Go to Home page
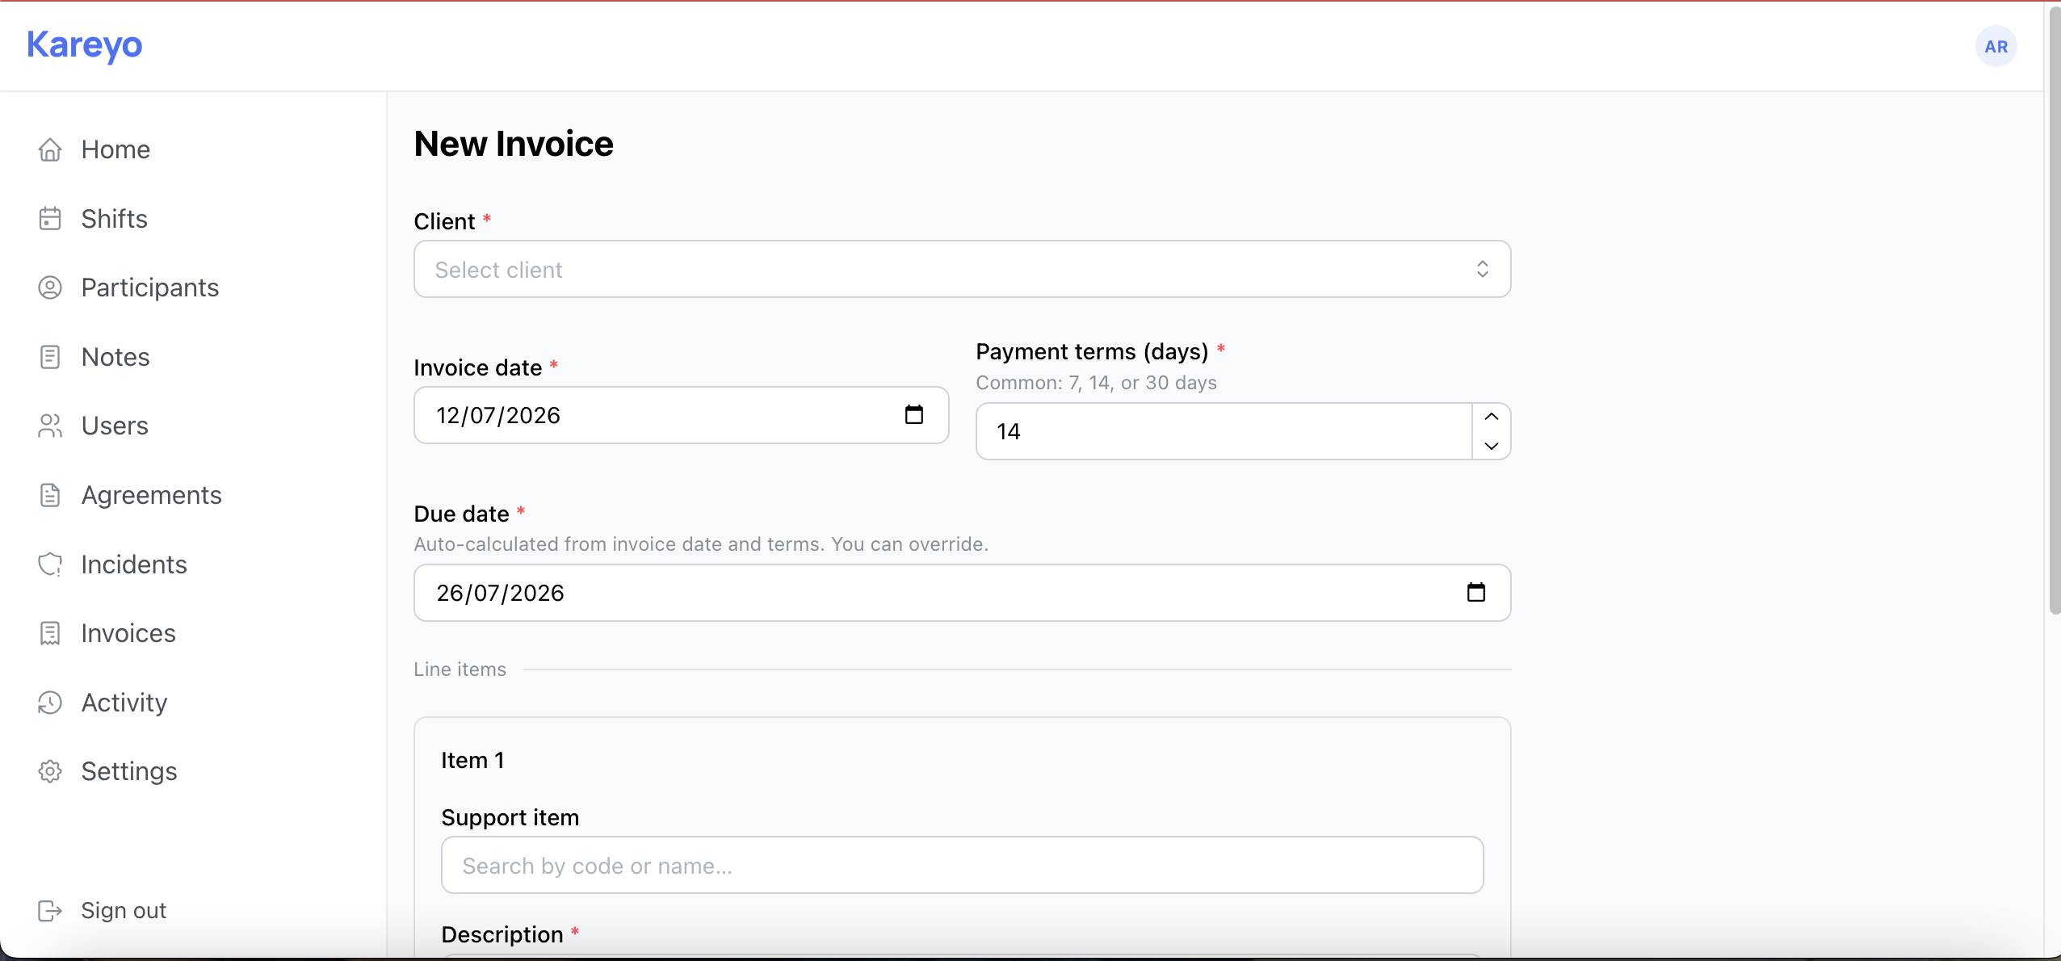 [x=115, y=149]
